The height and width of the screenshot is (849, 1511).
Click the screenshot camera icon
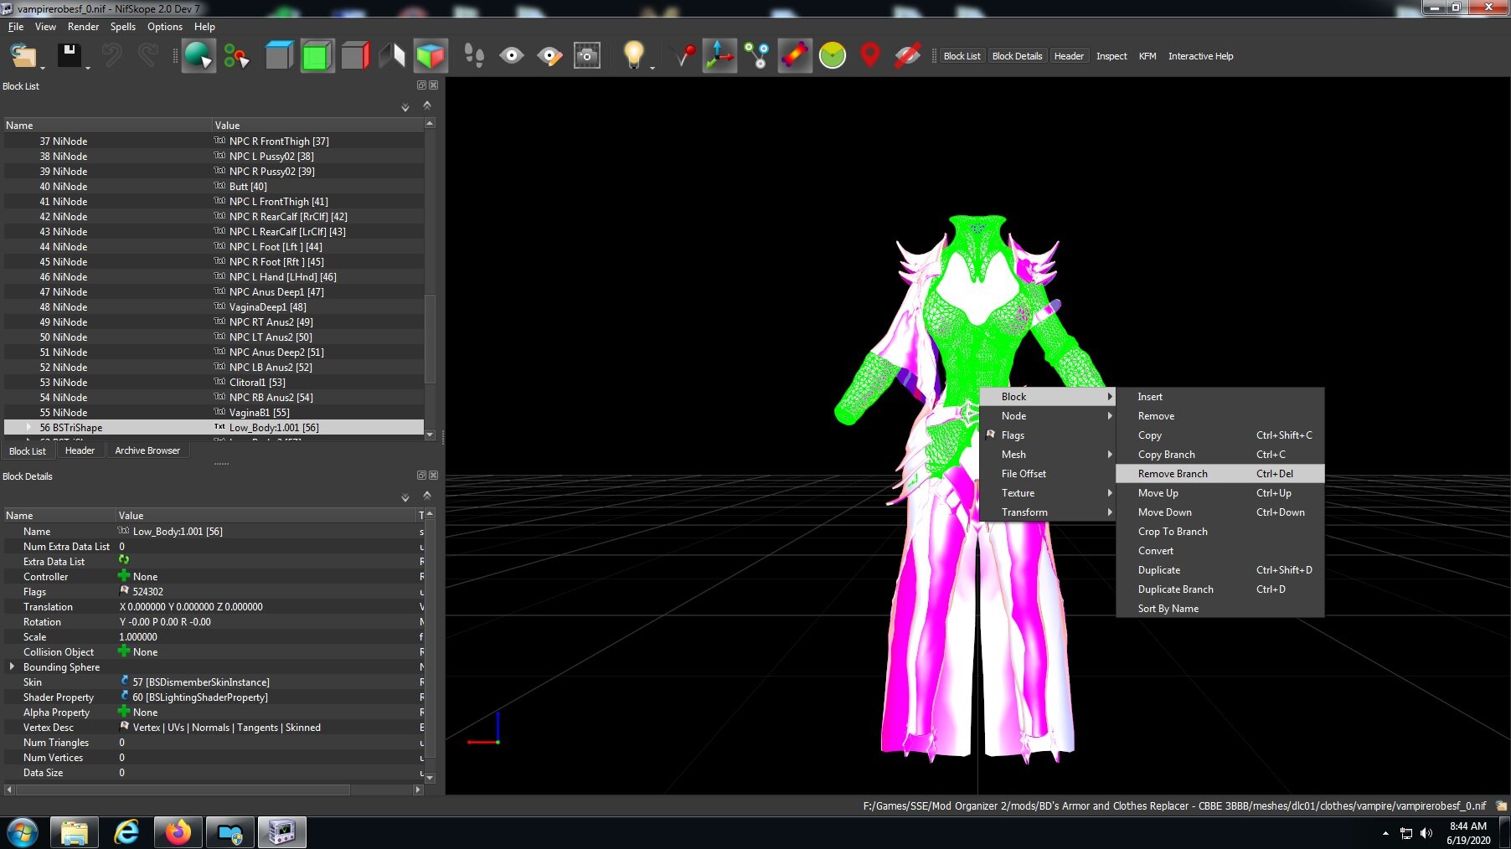coord(587,56)
